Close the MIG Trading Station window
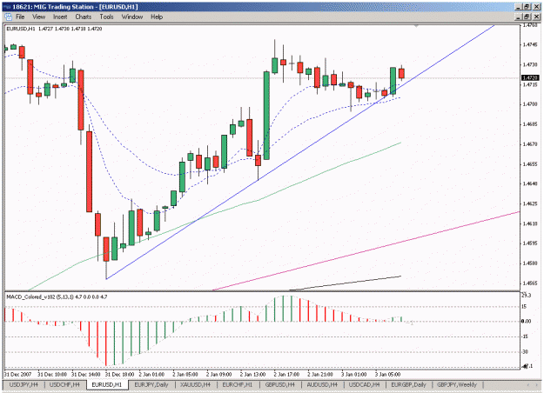 (x=536, y=7)
